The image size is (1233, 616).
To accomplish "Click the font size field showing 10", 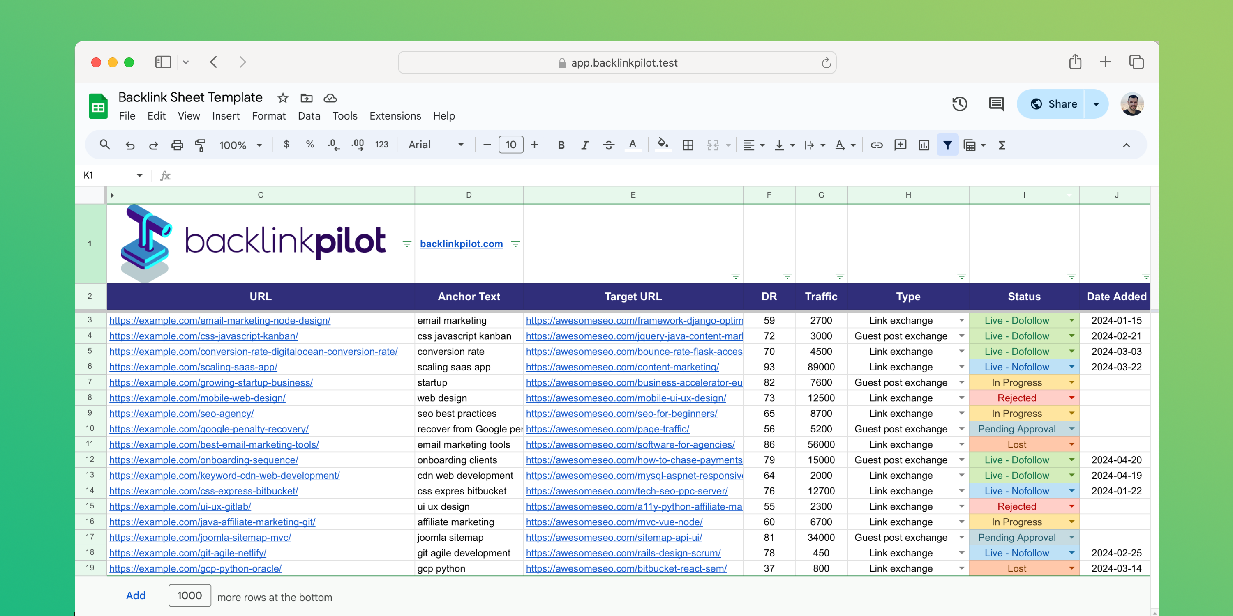I will [x=511, y=145].
